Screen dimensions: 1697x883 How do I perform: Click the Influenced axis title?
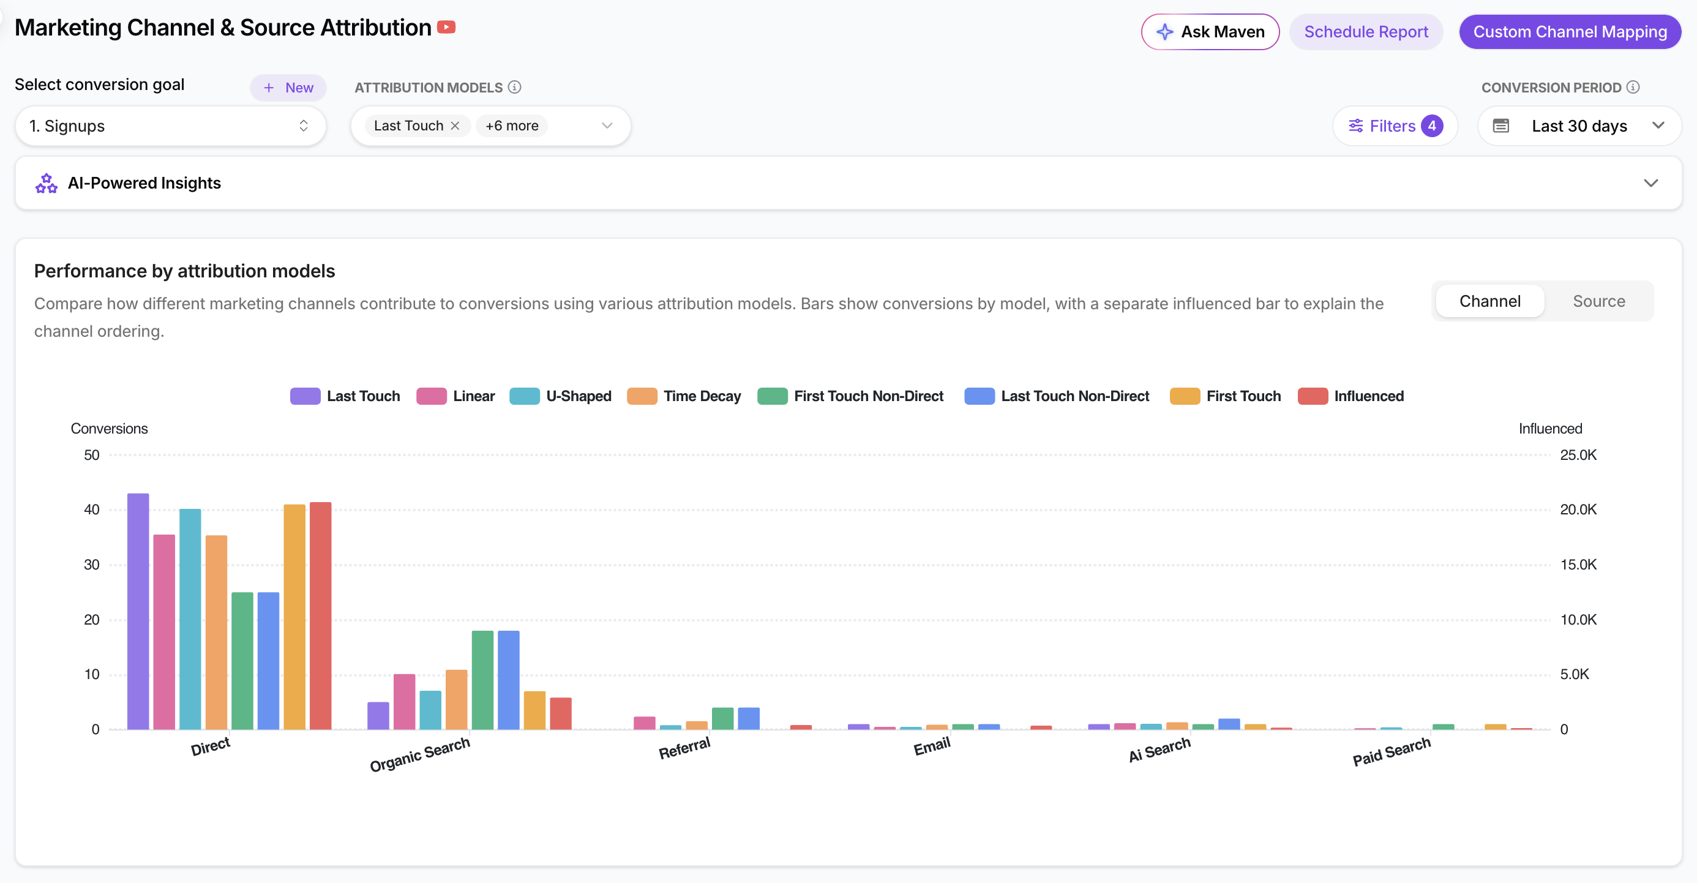tap(1550, 428)
